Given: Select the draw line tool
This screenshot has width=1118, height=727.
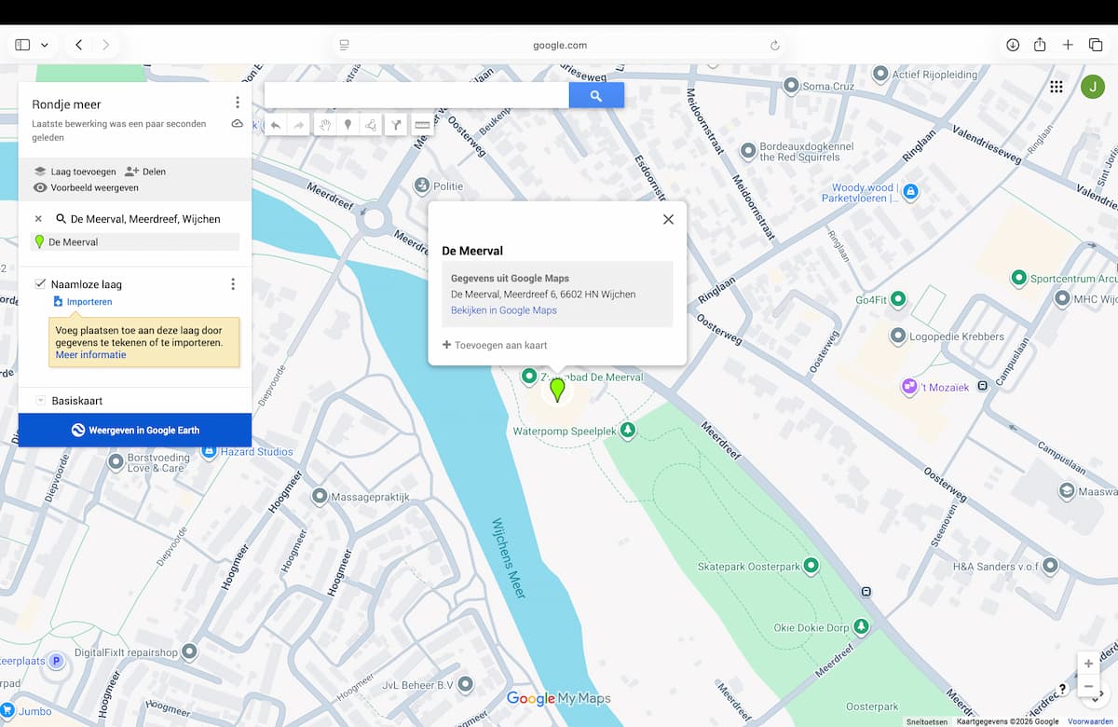Looking at the screenshot, I should click(371, 124).
